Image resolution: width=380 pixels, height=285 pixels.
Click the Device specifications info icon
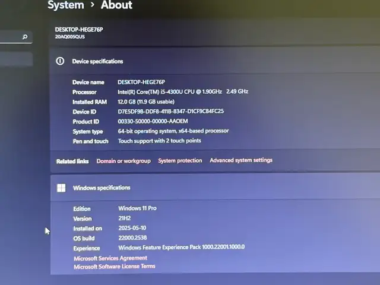(60, 61)
